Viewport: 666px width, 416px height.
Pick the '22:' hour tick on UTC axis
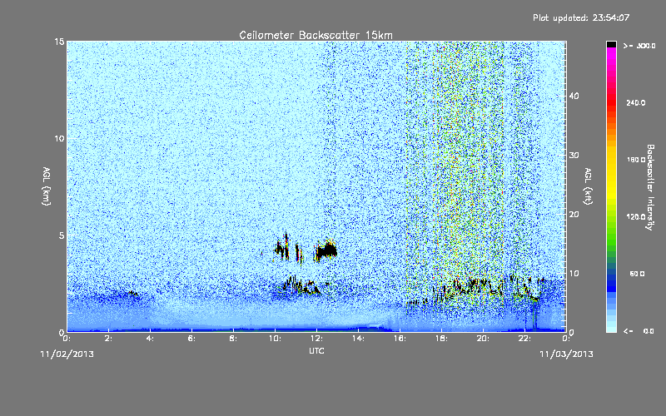click(525, 339)
